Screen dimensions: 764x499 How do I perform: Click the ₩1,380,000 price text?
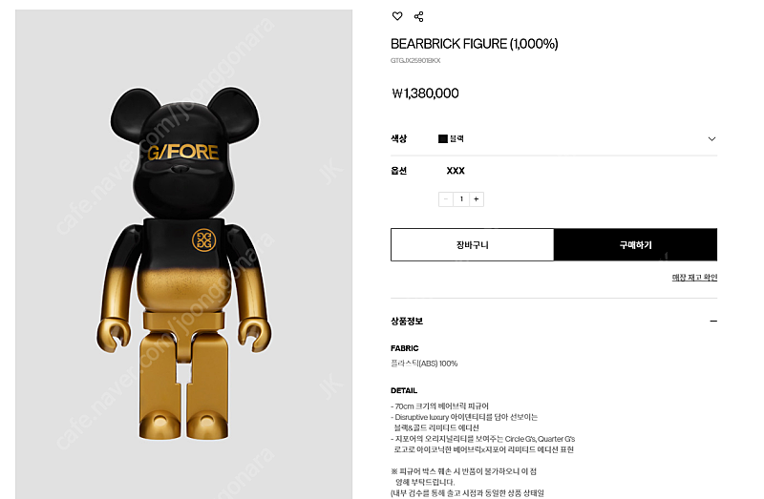[x=425, y=93]
